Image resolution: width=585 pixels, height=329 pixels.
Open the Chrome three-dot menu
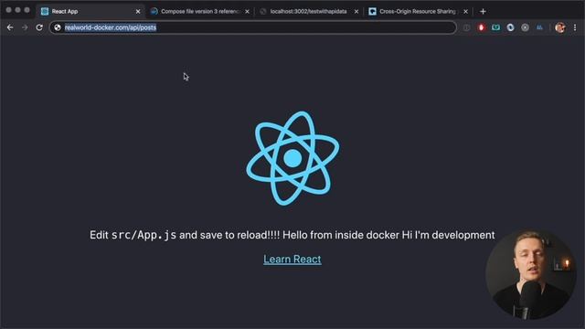click(x=575, y=27)
